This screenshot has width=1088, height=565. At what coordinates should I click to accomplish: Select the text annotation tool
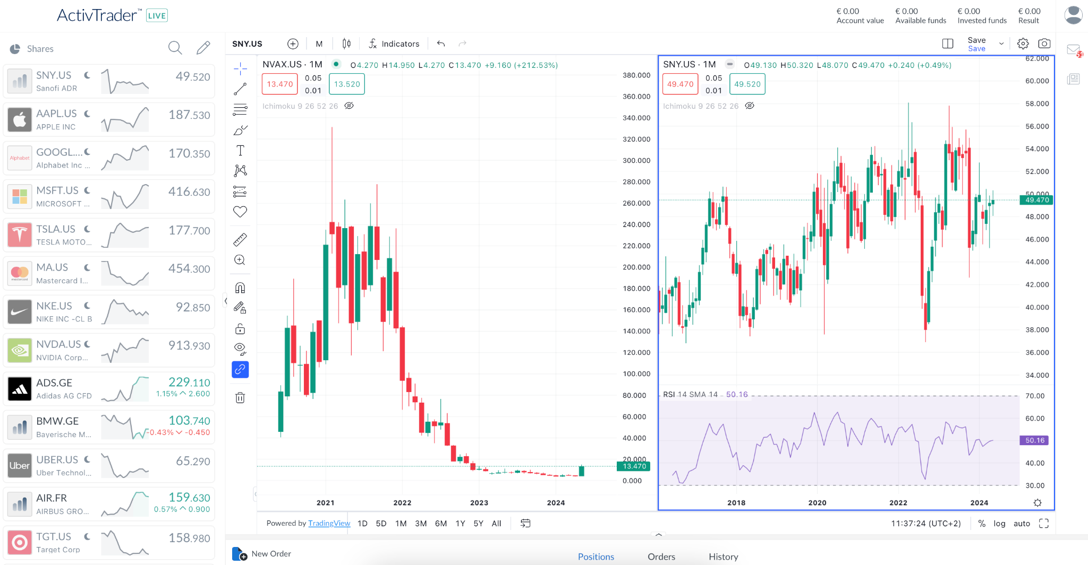(x=240, y=151)
